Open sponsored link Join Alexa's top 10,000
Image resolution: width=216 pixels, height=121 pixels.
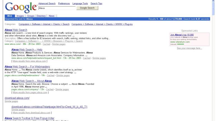(182, 35)
